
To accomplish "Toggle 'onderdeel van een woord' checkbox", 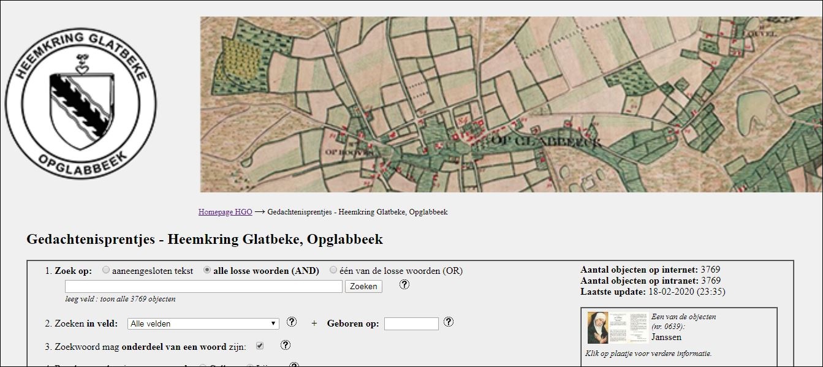I will [260, 346].
